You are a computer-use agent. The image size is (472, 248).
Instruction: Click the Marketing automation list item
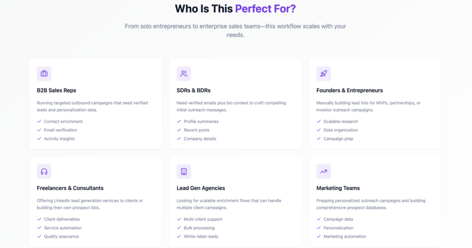coord(345,236)
